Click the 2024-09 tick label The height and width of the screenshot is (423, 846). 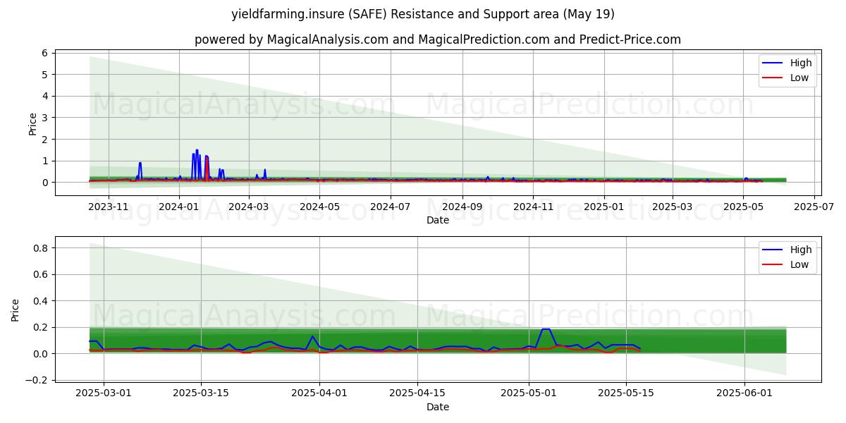click(462, 207)
